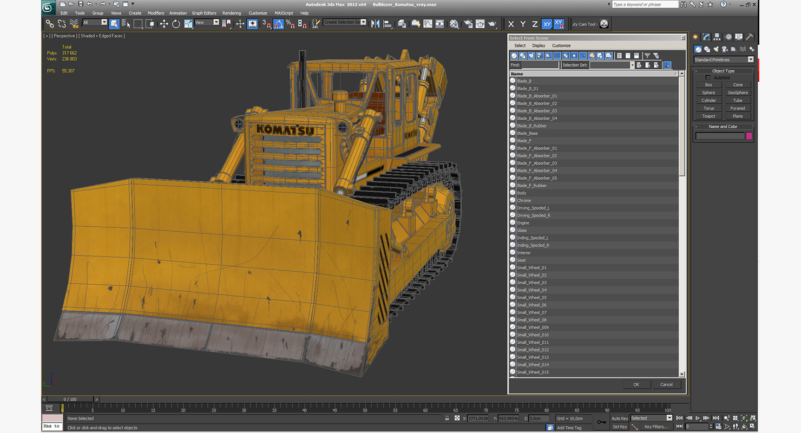Open the Utilities hammer panel
The width and height of the screenshot is (801, 433).
point(749,37)
